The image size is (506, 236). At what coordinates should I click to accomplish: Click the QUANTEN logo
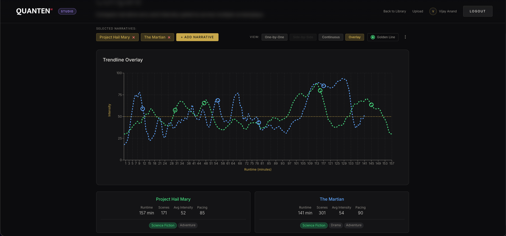point(33,11)
